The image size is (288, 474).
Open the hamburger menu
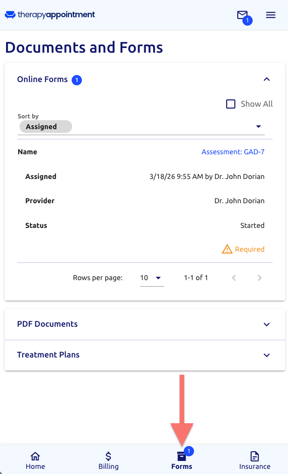tap(270, 15)
